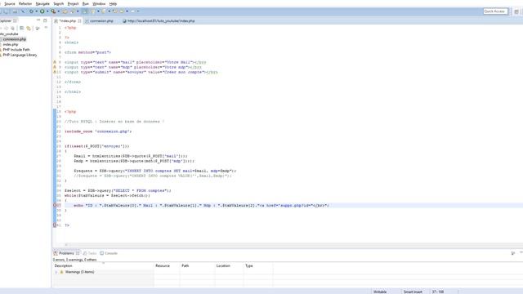Open dropdown arrow beside green Run icon

(x=47, y=11)
